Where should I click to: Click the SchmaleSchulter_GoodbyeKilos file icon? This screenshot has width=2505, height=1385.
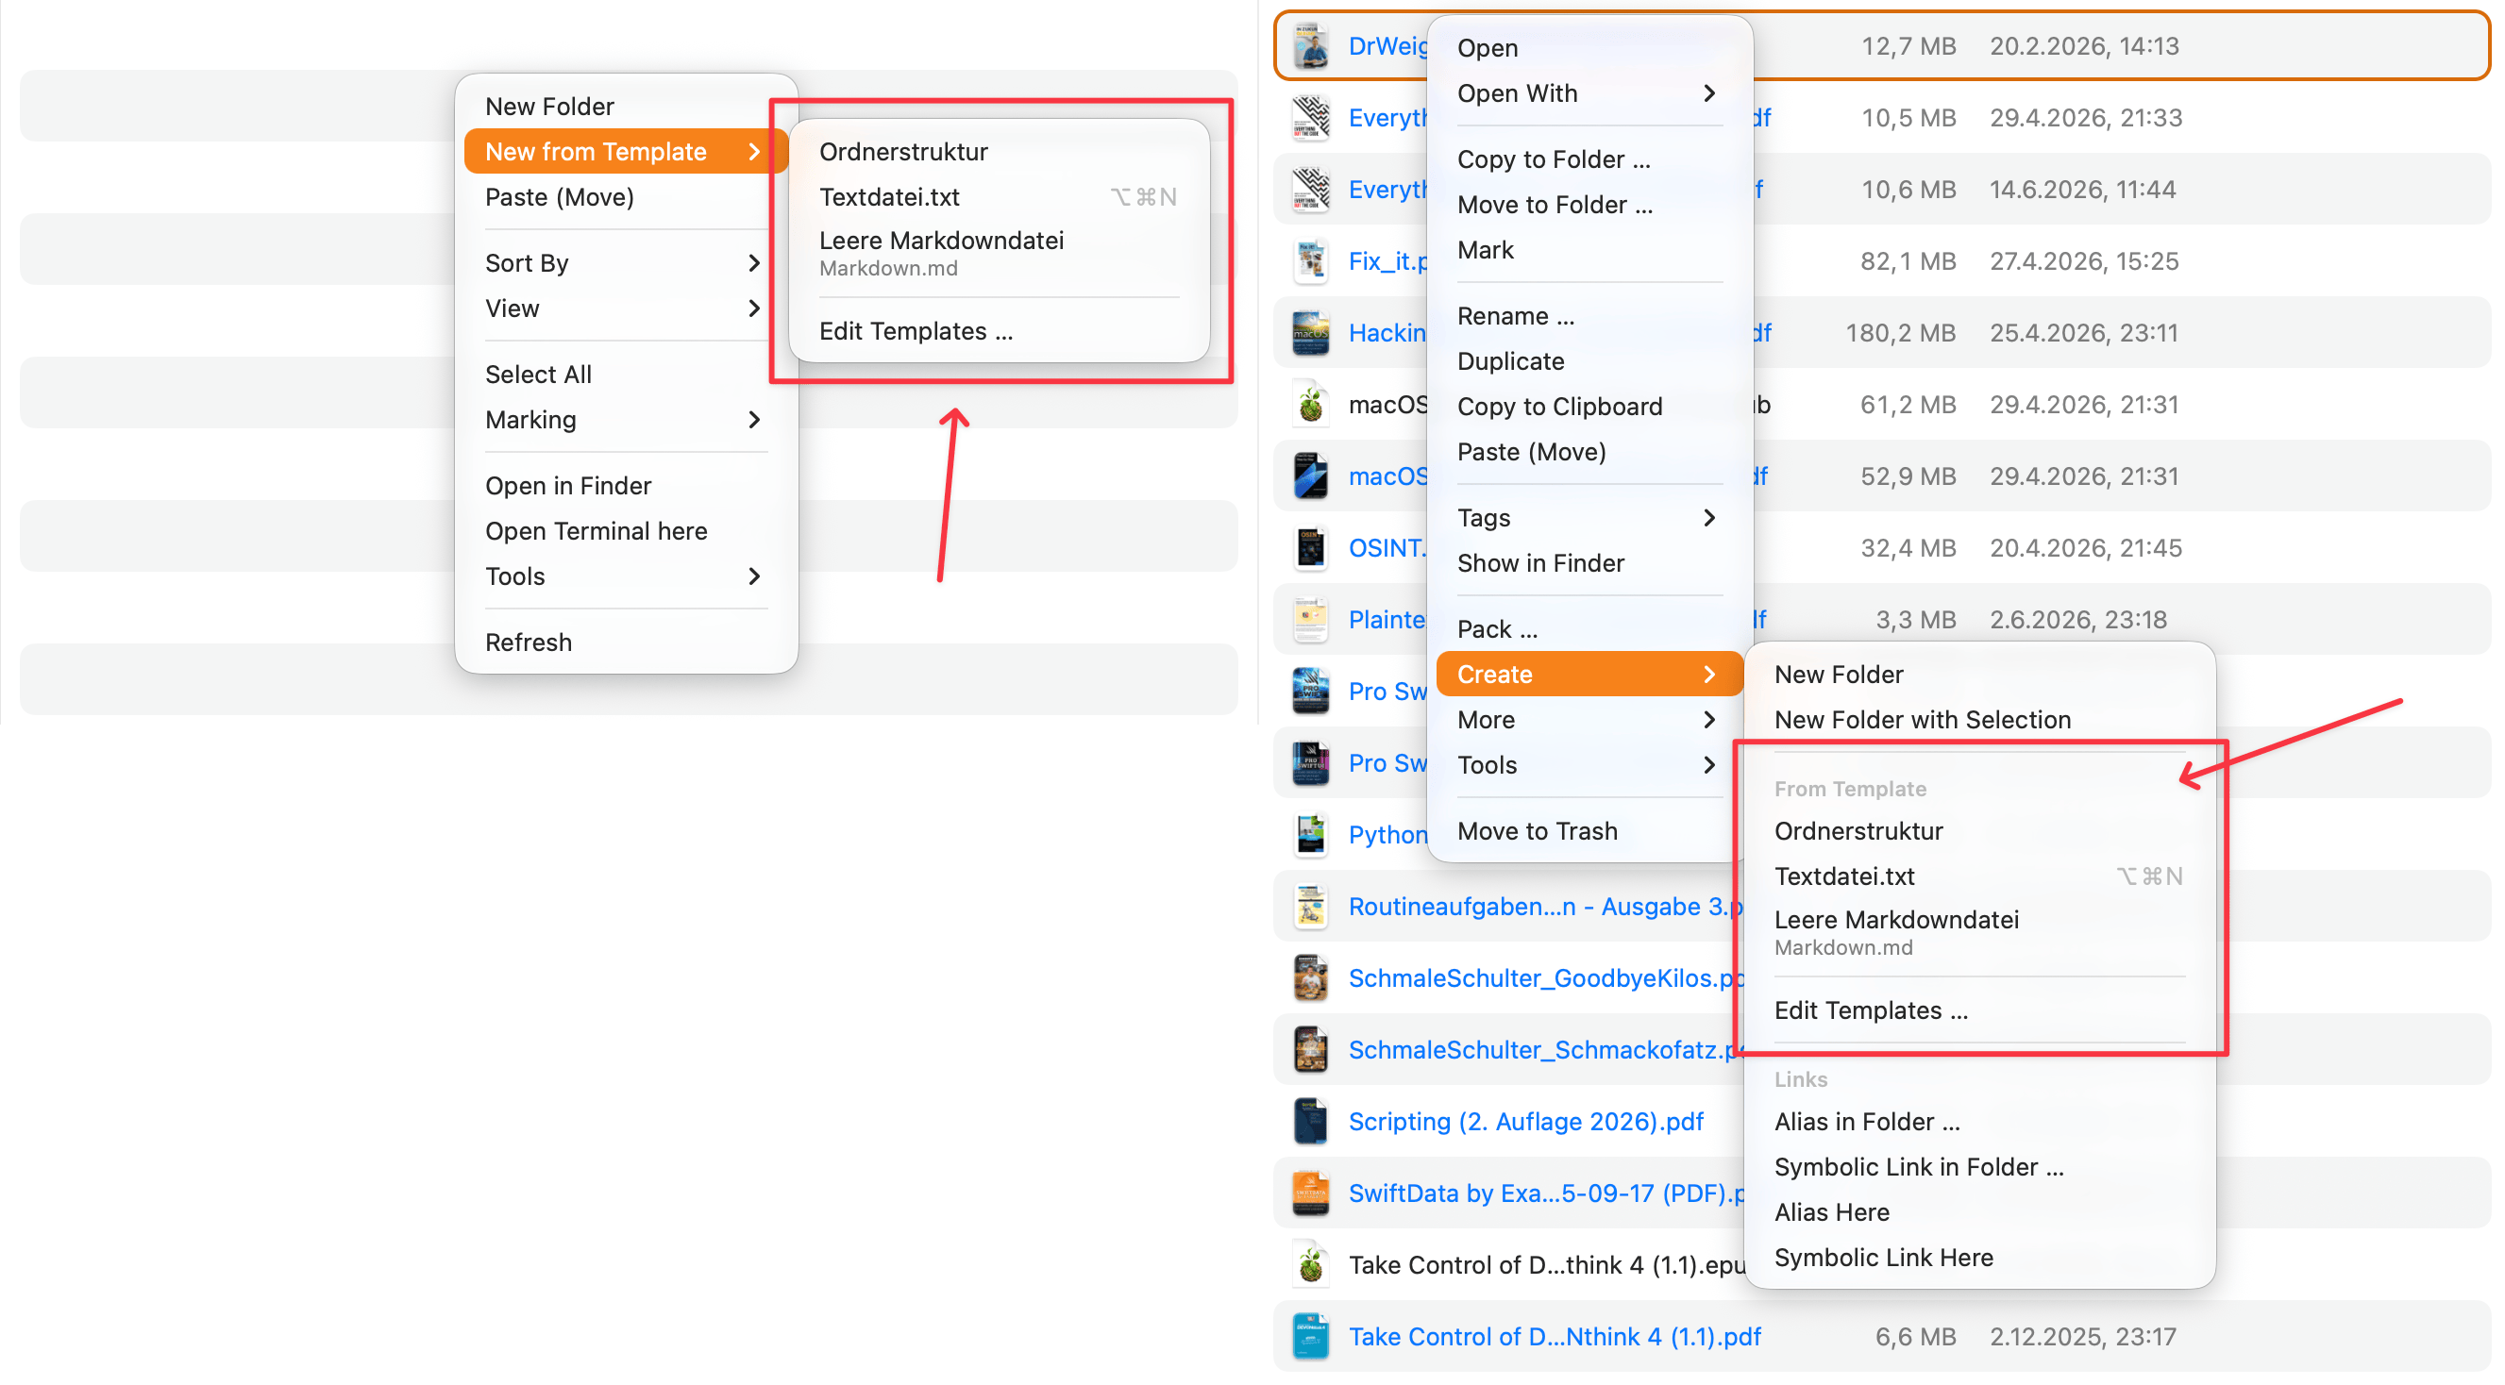click(1311, 977)
